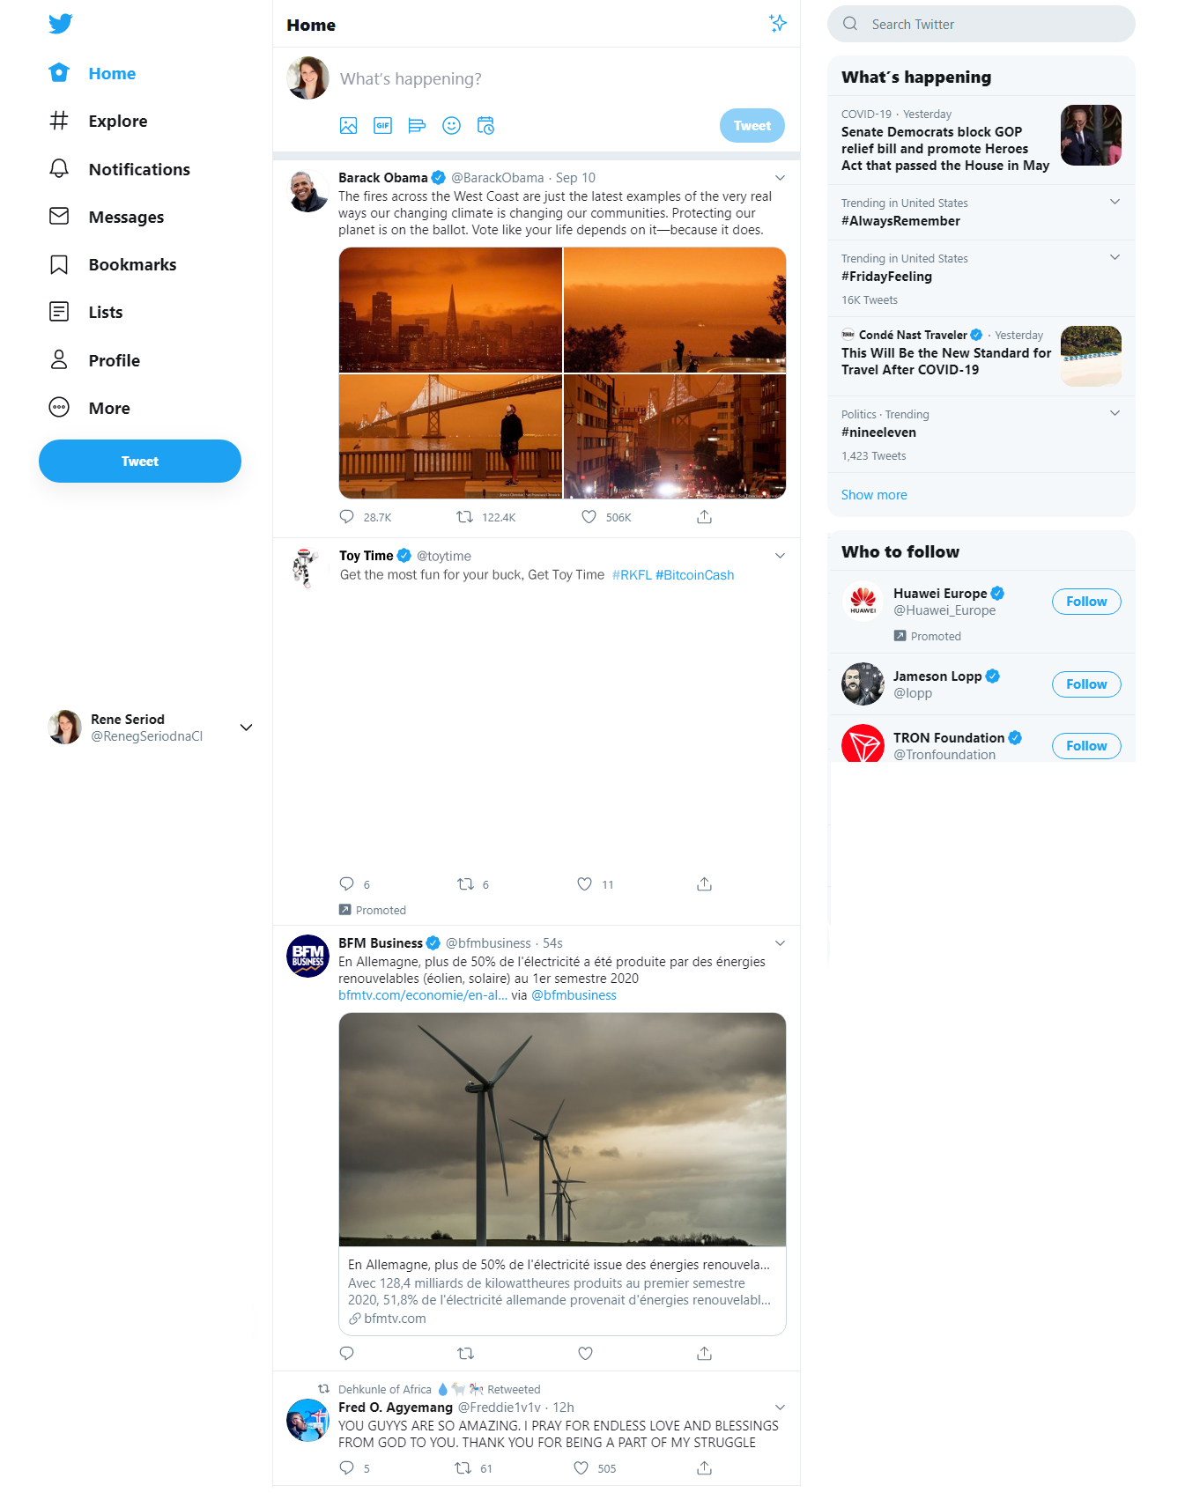Screen dimensions: 1185x1500
Task: Open the wind turbine article image
Action: click(562, 1129)
